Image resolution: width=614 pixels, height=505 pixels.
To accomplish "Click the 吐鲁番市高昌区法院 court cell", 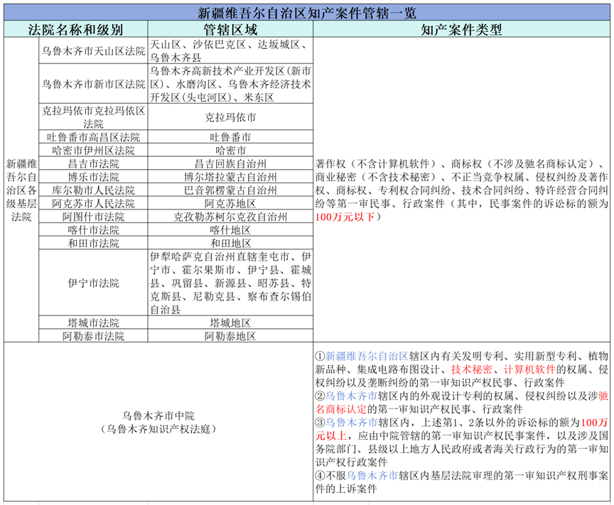I will pos(93,137).
